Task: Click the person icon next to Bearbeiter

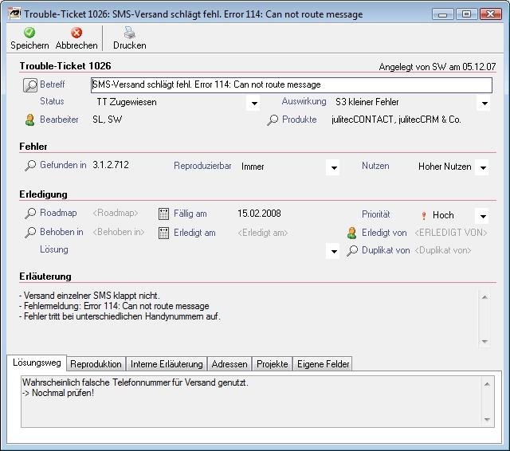Action: tap(30, 120)
